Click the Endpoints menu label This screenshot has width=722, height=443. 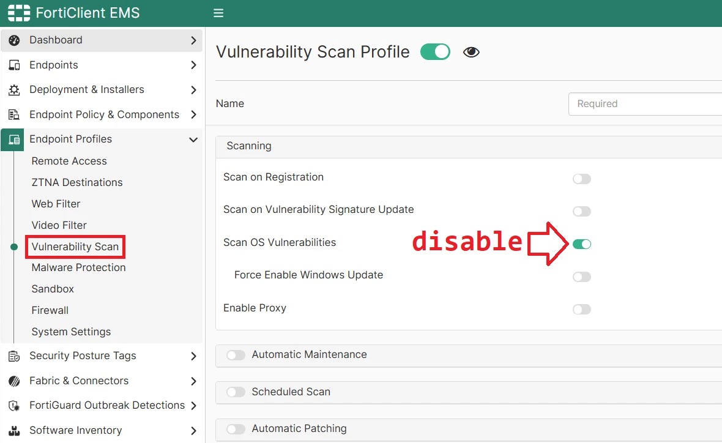pyautogui.click(x=53, y=65)
